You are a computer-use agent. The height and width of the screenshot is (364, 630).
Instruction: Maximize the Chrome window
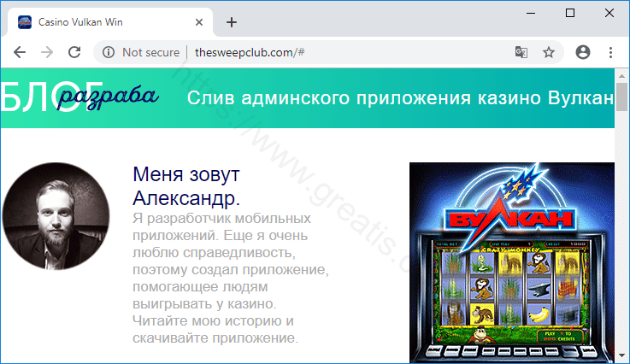(x=570, y=13)
